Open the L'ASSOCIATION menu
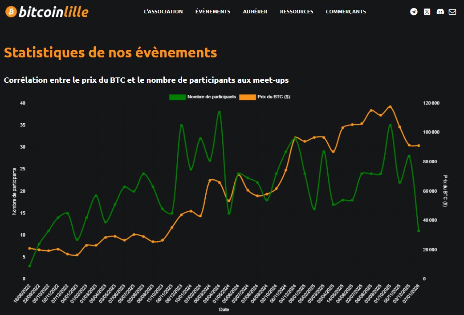Viewport: 464px width, 315px height. (x=163, y=12)
